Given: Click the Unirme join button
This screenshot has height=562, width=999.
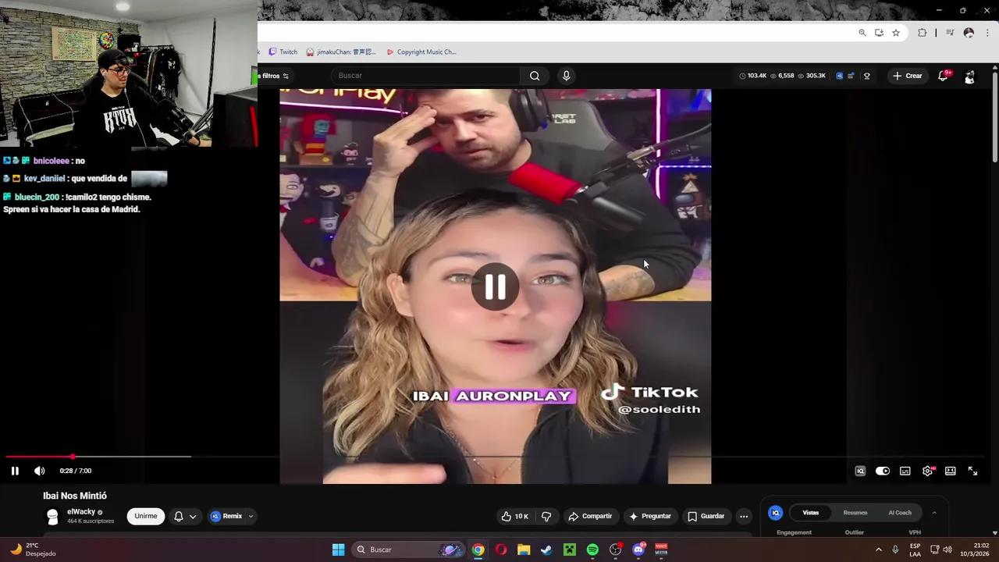Looking at the screenshot, I should [x=146, y=516].
